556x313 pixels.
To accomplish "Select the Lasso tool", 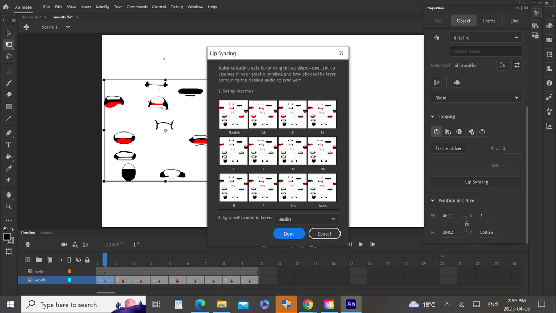I will pyautogui.click(x=8, y=56).
